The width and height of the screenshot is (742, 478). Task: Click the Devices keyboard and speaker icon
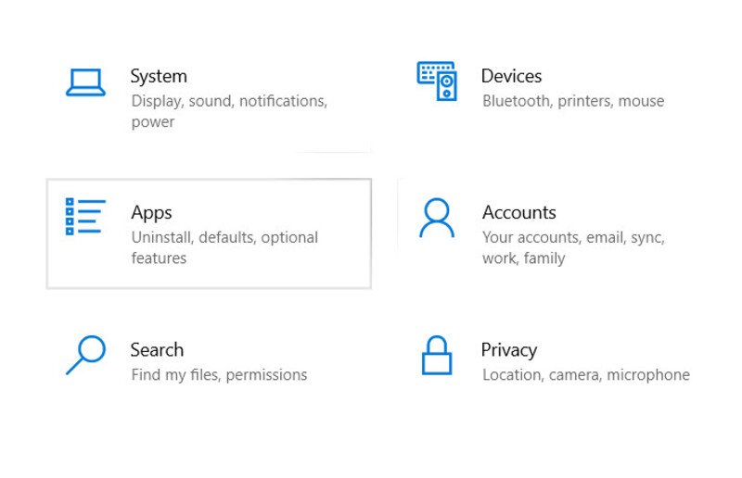[437, 81]
